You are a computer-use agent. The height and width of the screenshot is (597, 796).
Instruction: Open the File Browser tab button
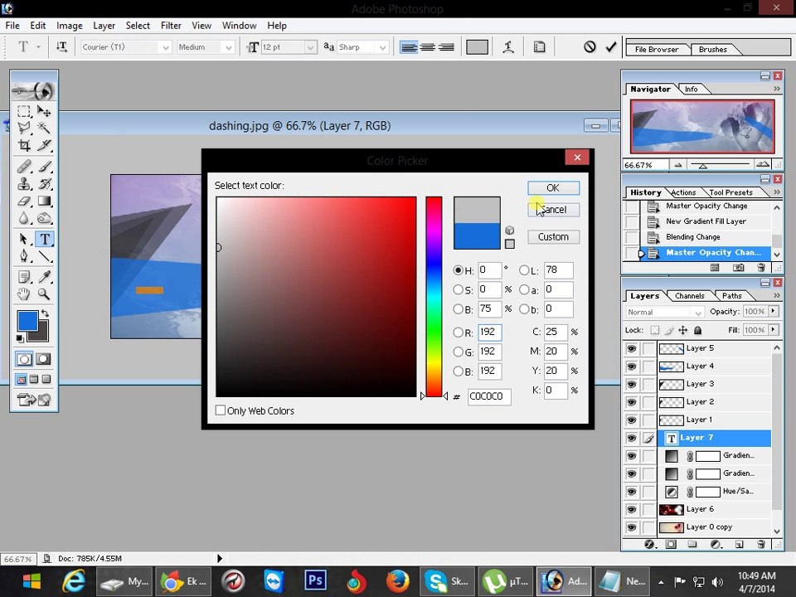point(657,49)
